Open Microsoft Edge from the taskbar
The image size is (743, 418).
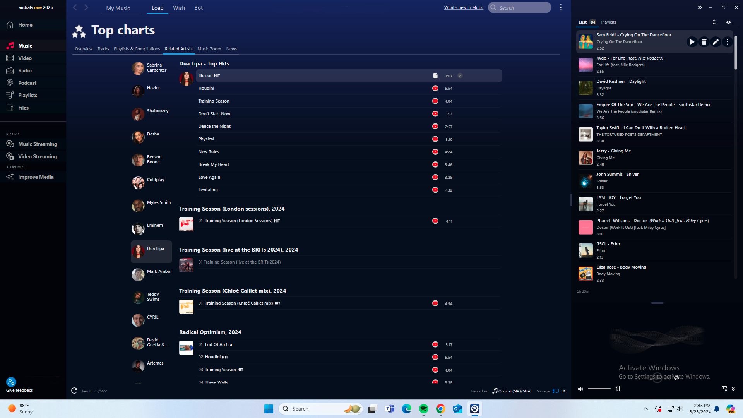[407, 409]
